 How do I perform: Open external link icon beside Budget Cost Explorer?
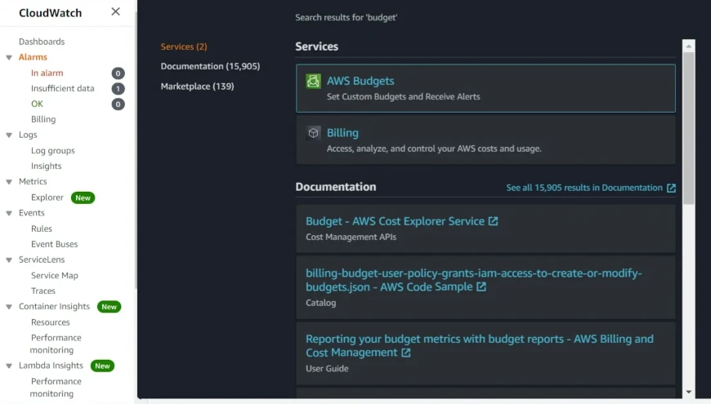coord(493,221)
